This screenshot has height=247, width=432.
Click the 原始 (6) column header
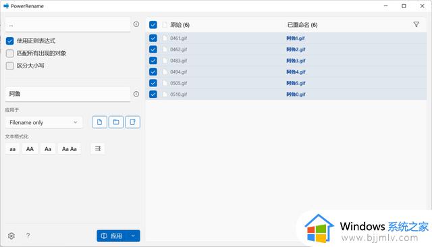[180, 25]
